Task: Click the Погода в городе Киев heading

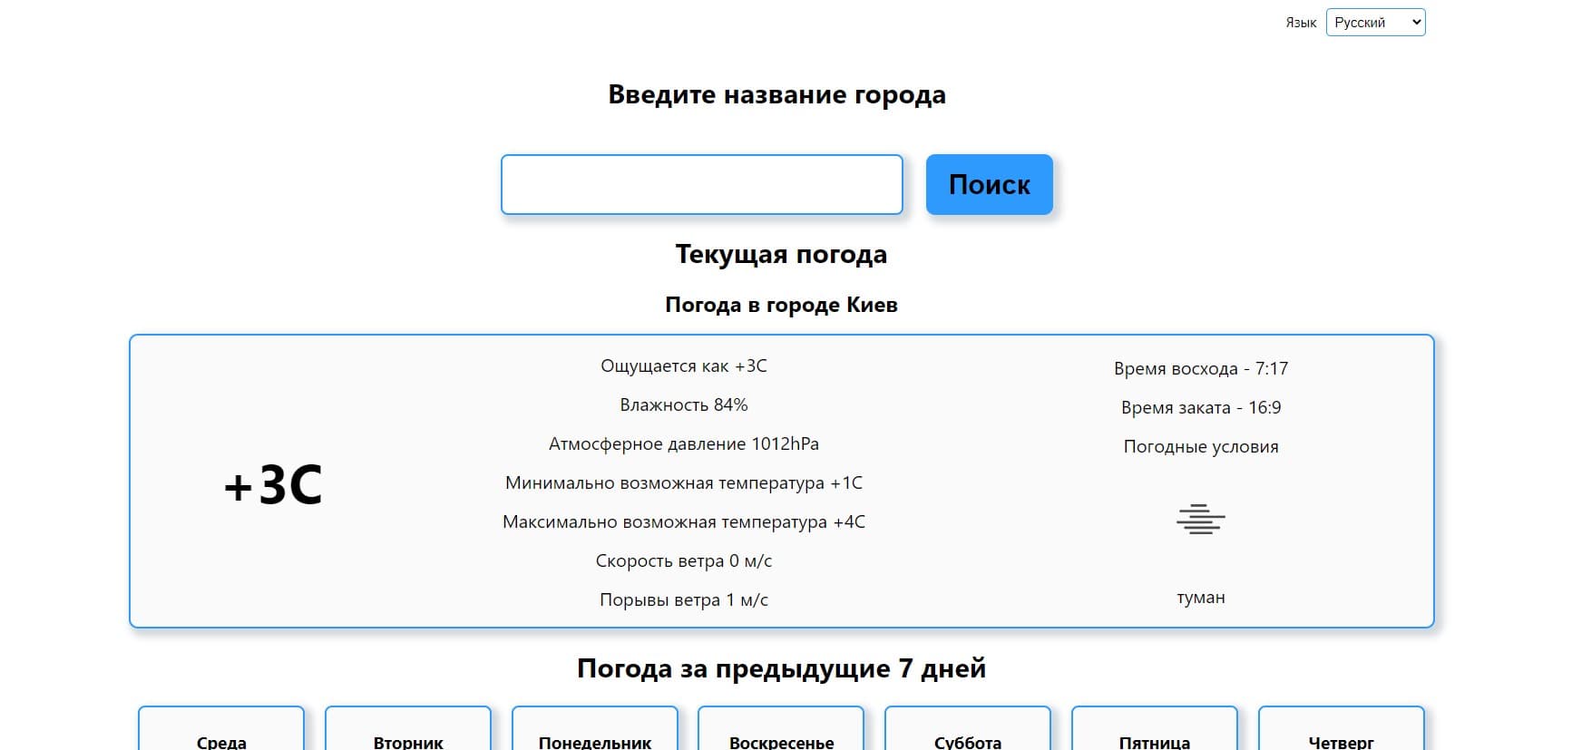Action: pos(781,305)
